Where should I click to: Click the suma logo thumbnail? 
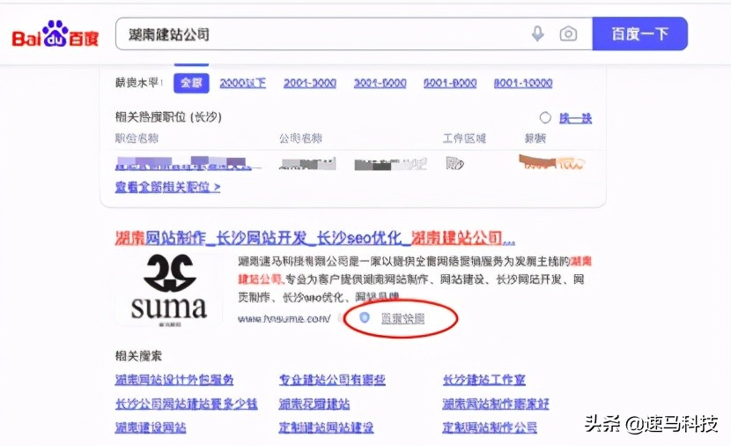[169, 289]
